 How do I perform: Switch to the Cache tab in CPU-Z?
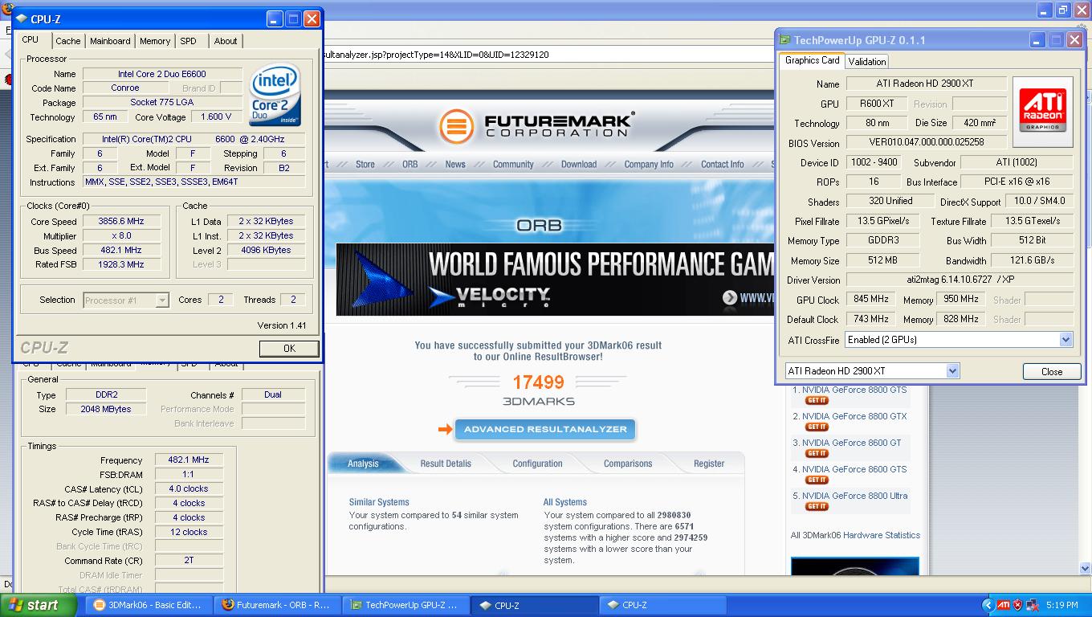(x=68, y=41)
